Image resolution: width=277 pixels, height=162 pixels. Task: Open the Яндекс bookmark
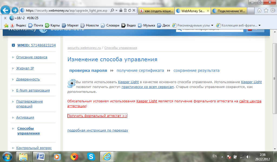(x=18, y=25)
